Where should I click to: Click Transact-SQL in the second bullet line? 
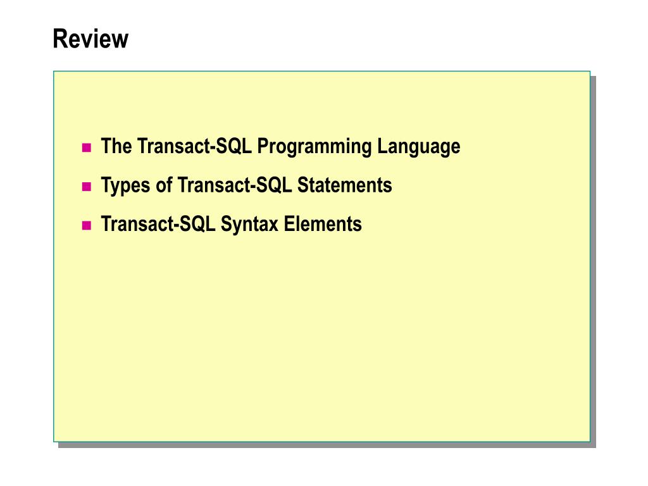click(235, 185)
